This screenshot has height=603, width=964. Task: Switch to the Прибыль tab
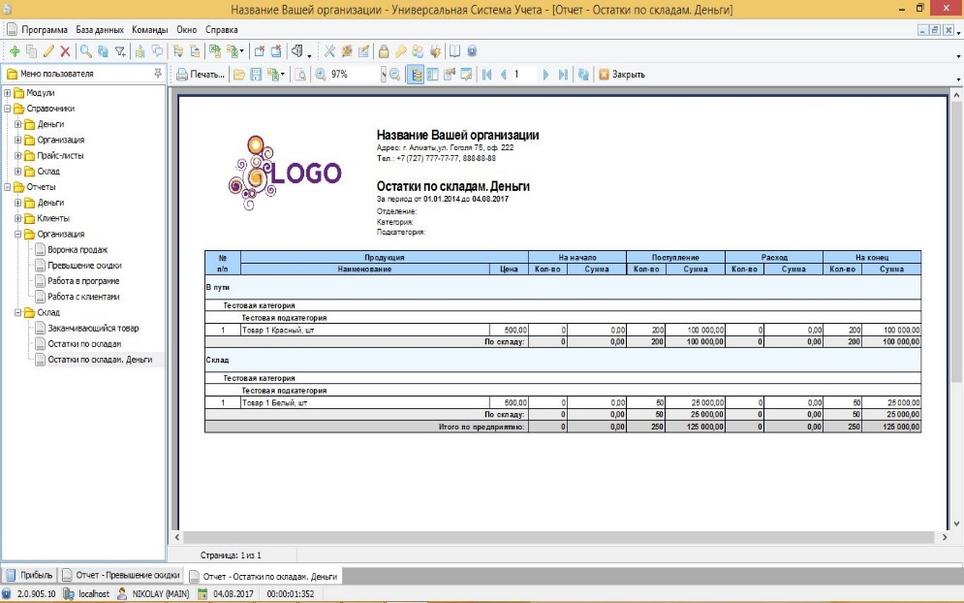(29, 575)
